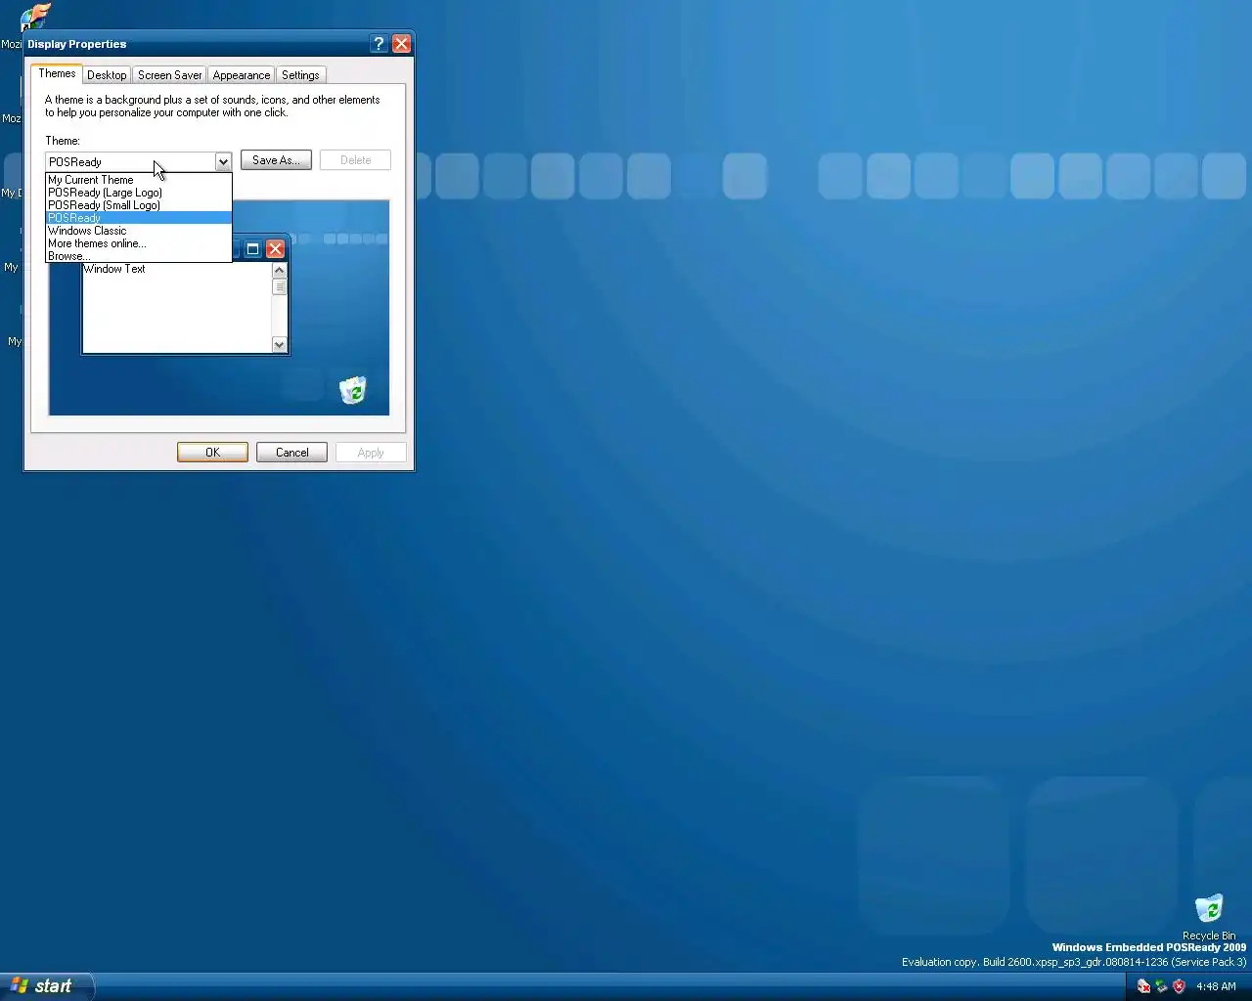
Task: Choose Browse... in theme list
Action: (139, 256)
